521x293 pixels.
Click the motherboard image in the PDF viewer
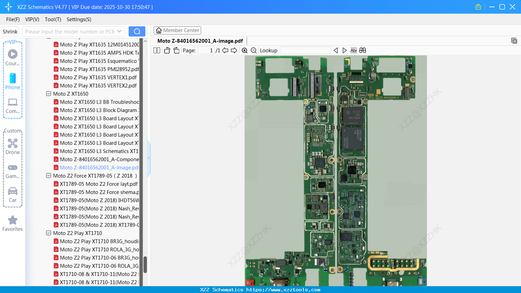click(x=336, y=171)
